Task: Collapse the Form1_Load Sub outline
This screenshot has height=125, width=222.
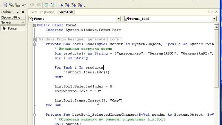Action: tap(34, 44)
